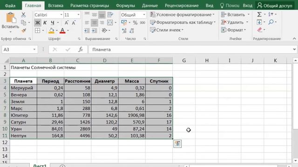This screenshot has width=298, height=167.
Task: Select the Format Painter brush
Action: (x=24, y=31)
